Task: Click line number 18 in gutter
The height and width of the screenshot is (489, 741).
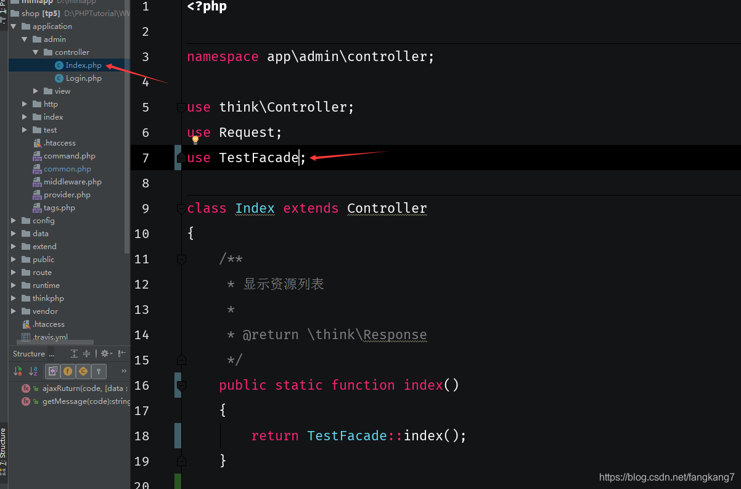Action: pyautogui.click(x=142, y=436)
